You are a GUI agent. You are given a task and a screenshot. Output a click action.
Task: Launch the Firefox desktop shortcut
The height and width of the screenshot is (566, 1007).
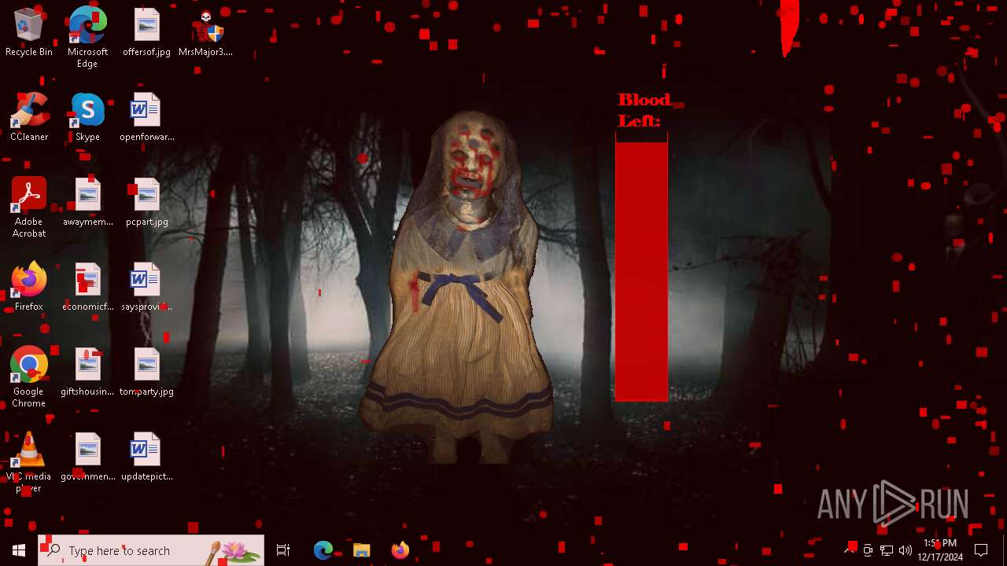(x=29, y=288)
